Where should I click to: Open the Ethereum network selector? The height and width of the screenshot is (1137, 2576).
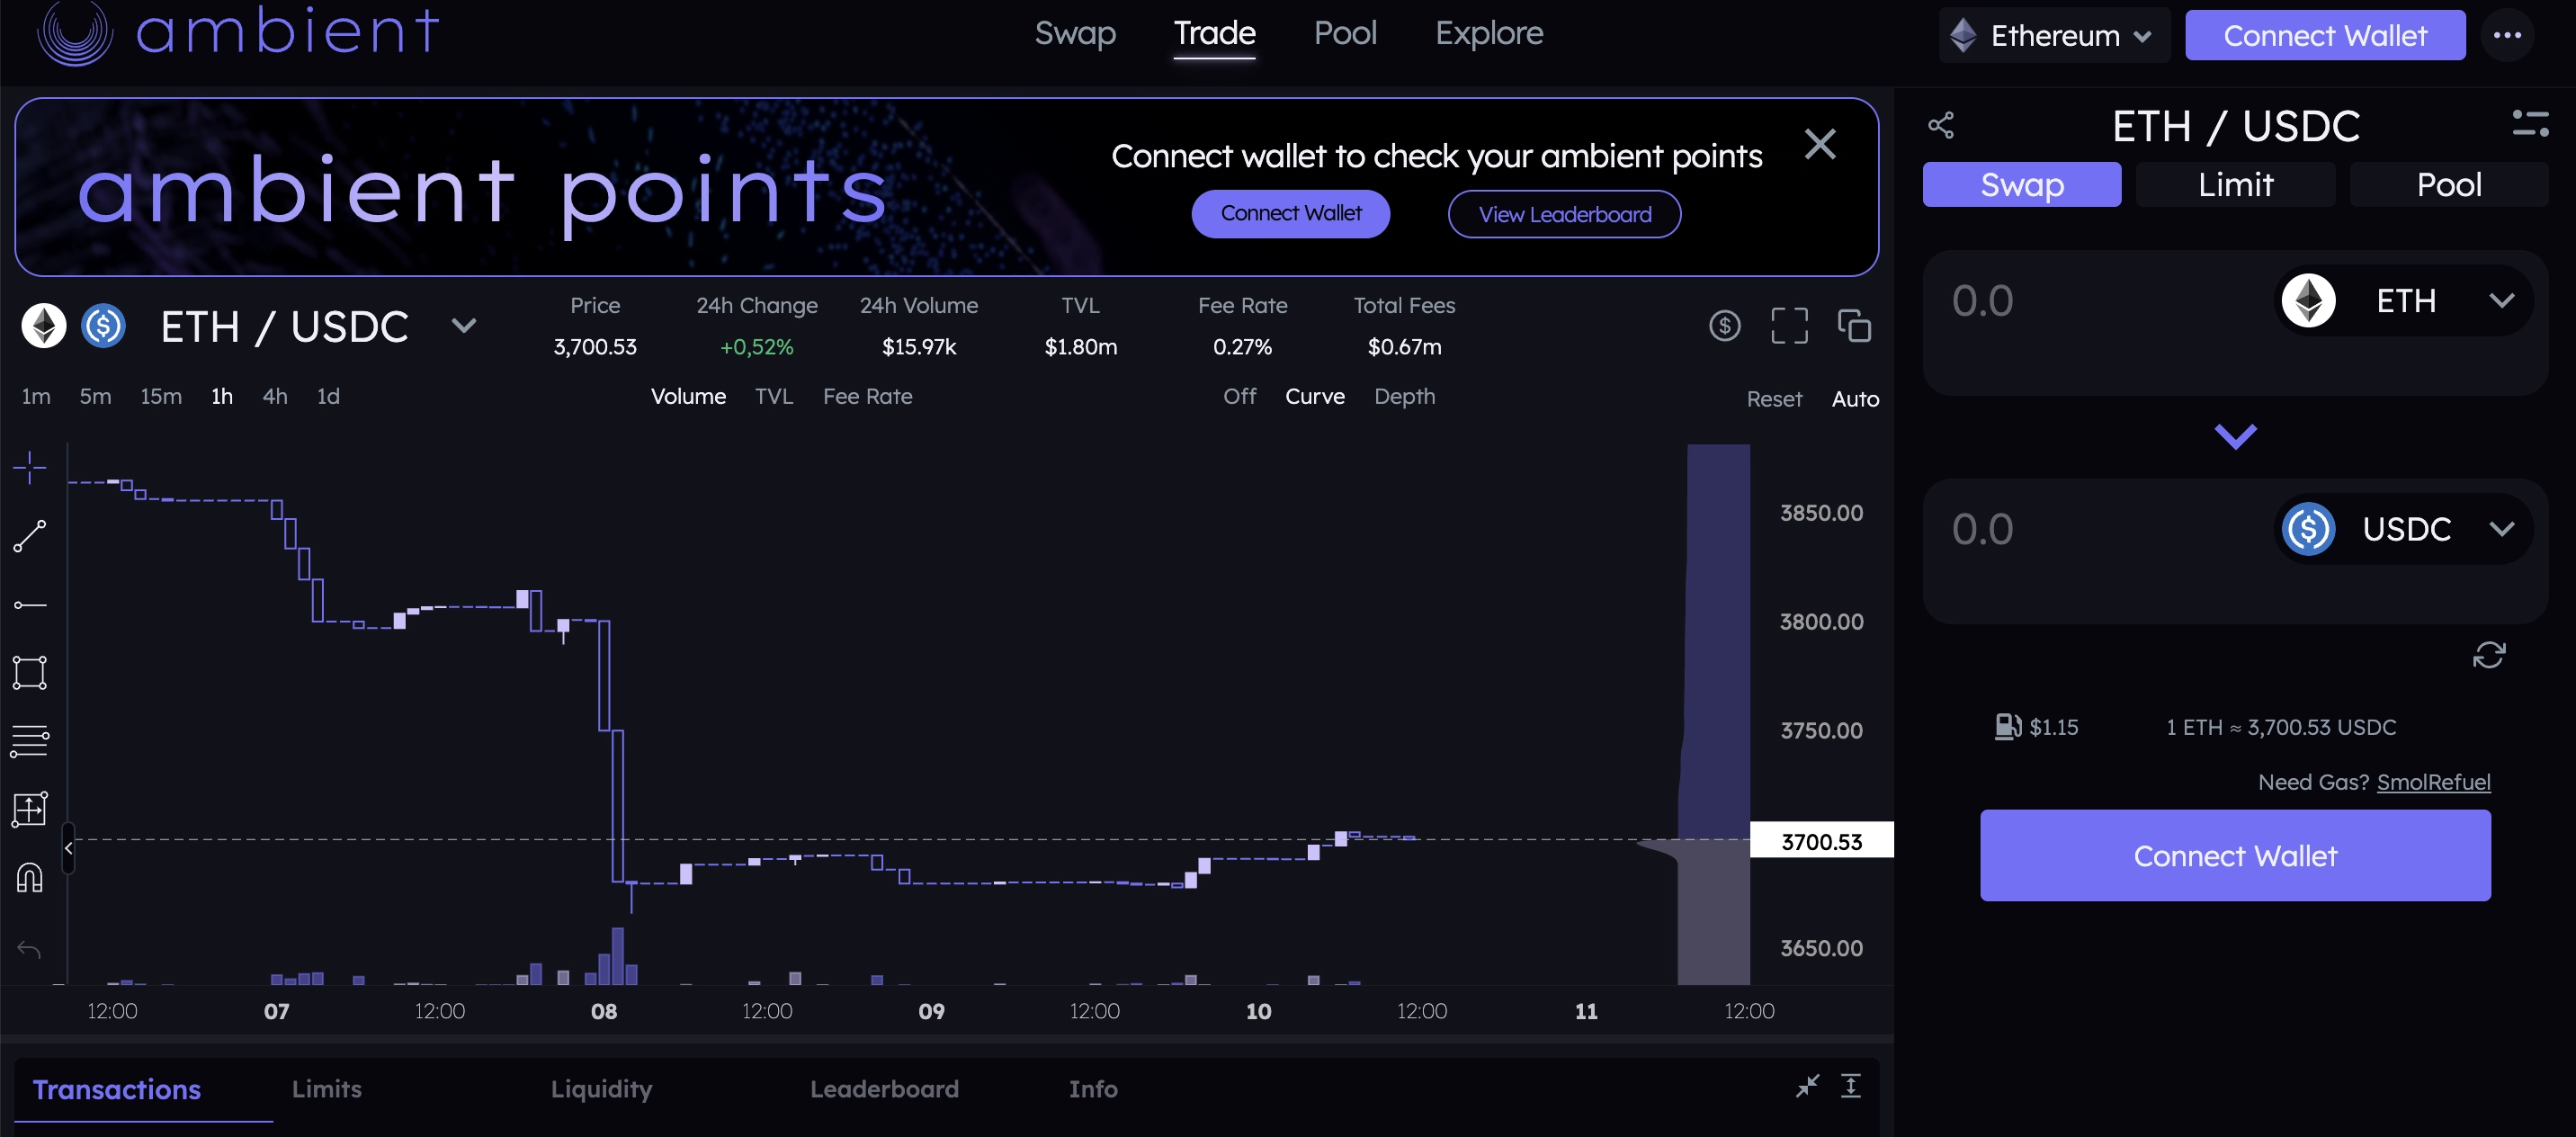click(2053, 35)
